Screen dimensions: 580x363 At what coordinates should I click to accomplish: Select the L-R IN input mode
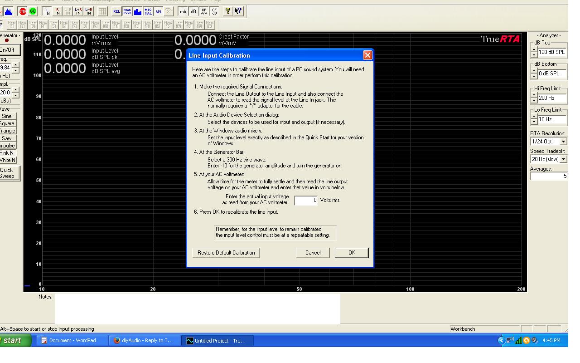click(x=89, y=11)
